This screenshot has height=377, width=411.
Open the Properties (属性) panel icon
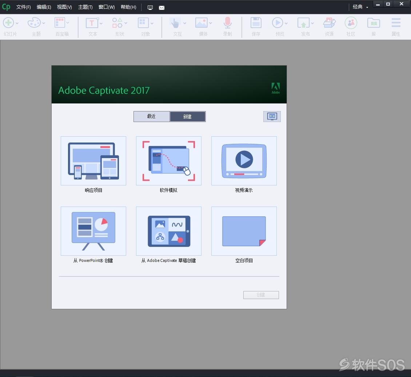396,23
